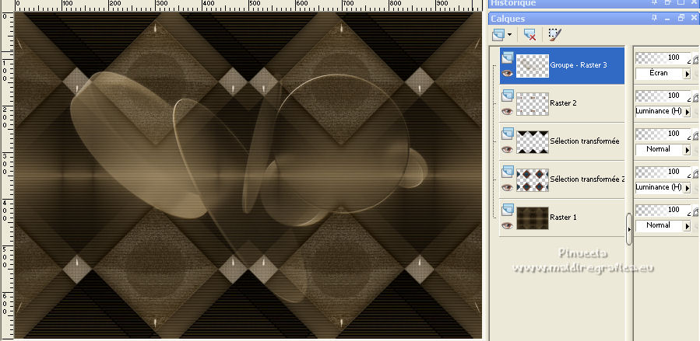Viewport: 700px width, 341px height.
Task: Open Écran blend mode dropdown for Groupe - Raster 3
Action: [687, 74]
